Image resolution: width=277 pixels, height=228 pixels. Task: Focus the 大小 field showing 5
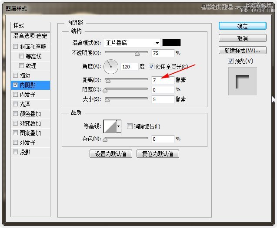[x=163, y=99]
